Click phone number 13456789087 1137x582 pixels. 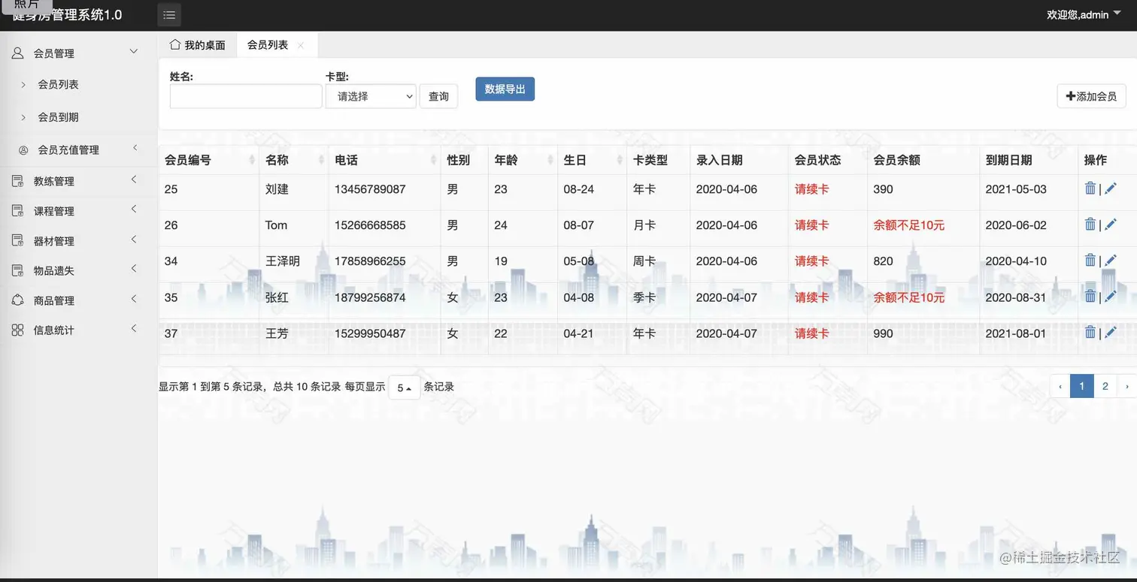coord(370,189)
